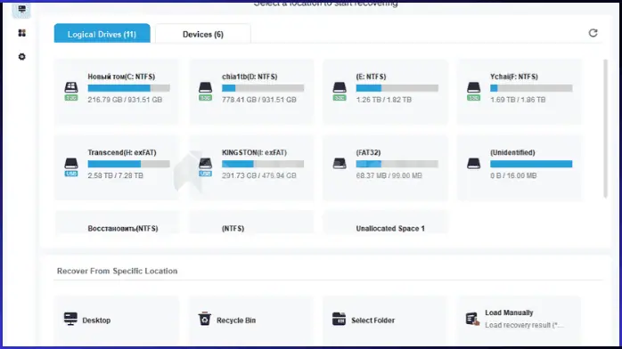Select the (Unidentified) partition label
Viewport: 622px width, 349px height.
coord(512,152)
